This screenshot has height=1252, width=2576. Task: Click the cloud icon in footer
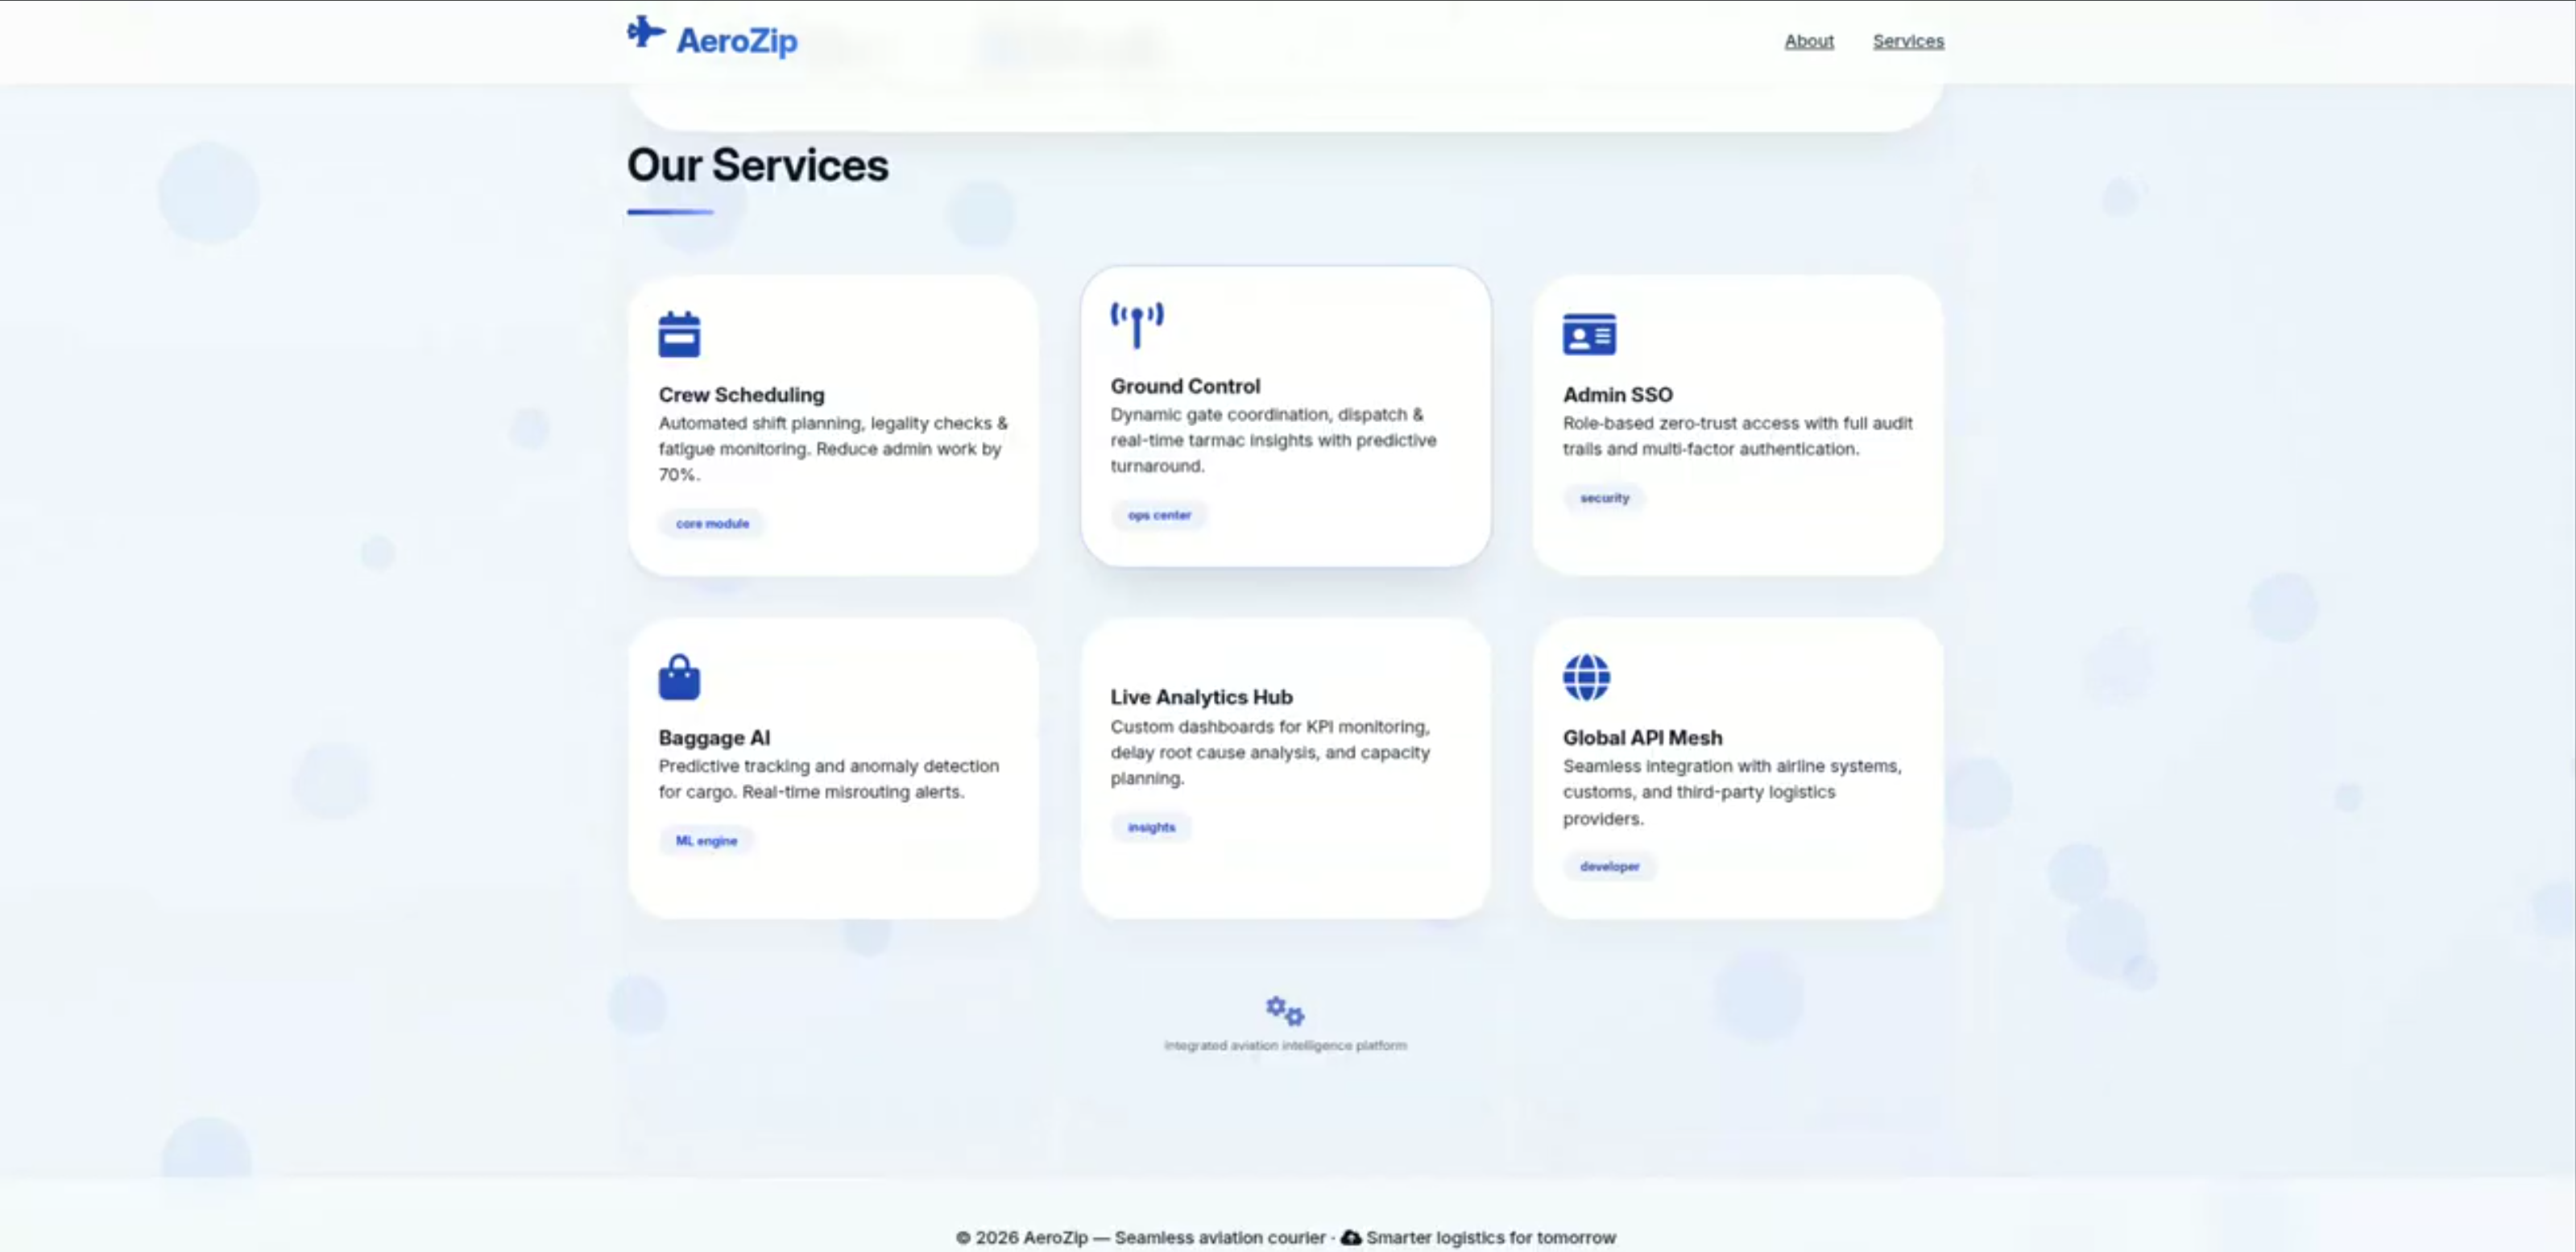[1351, 1237]
